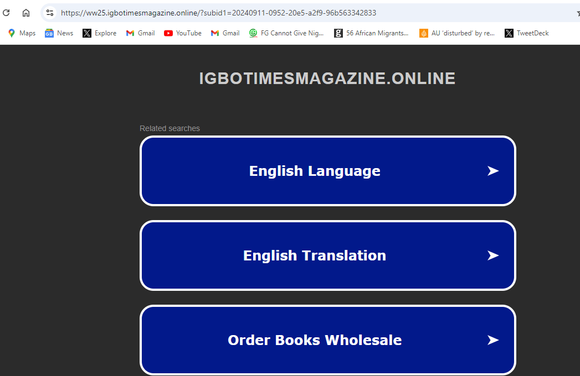Open the Maps bookmark
580x376 pixels.
(x=22, y=33)
